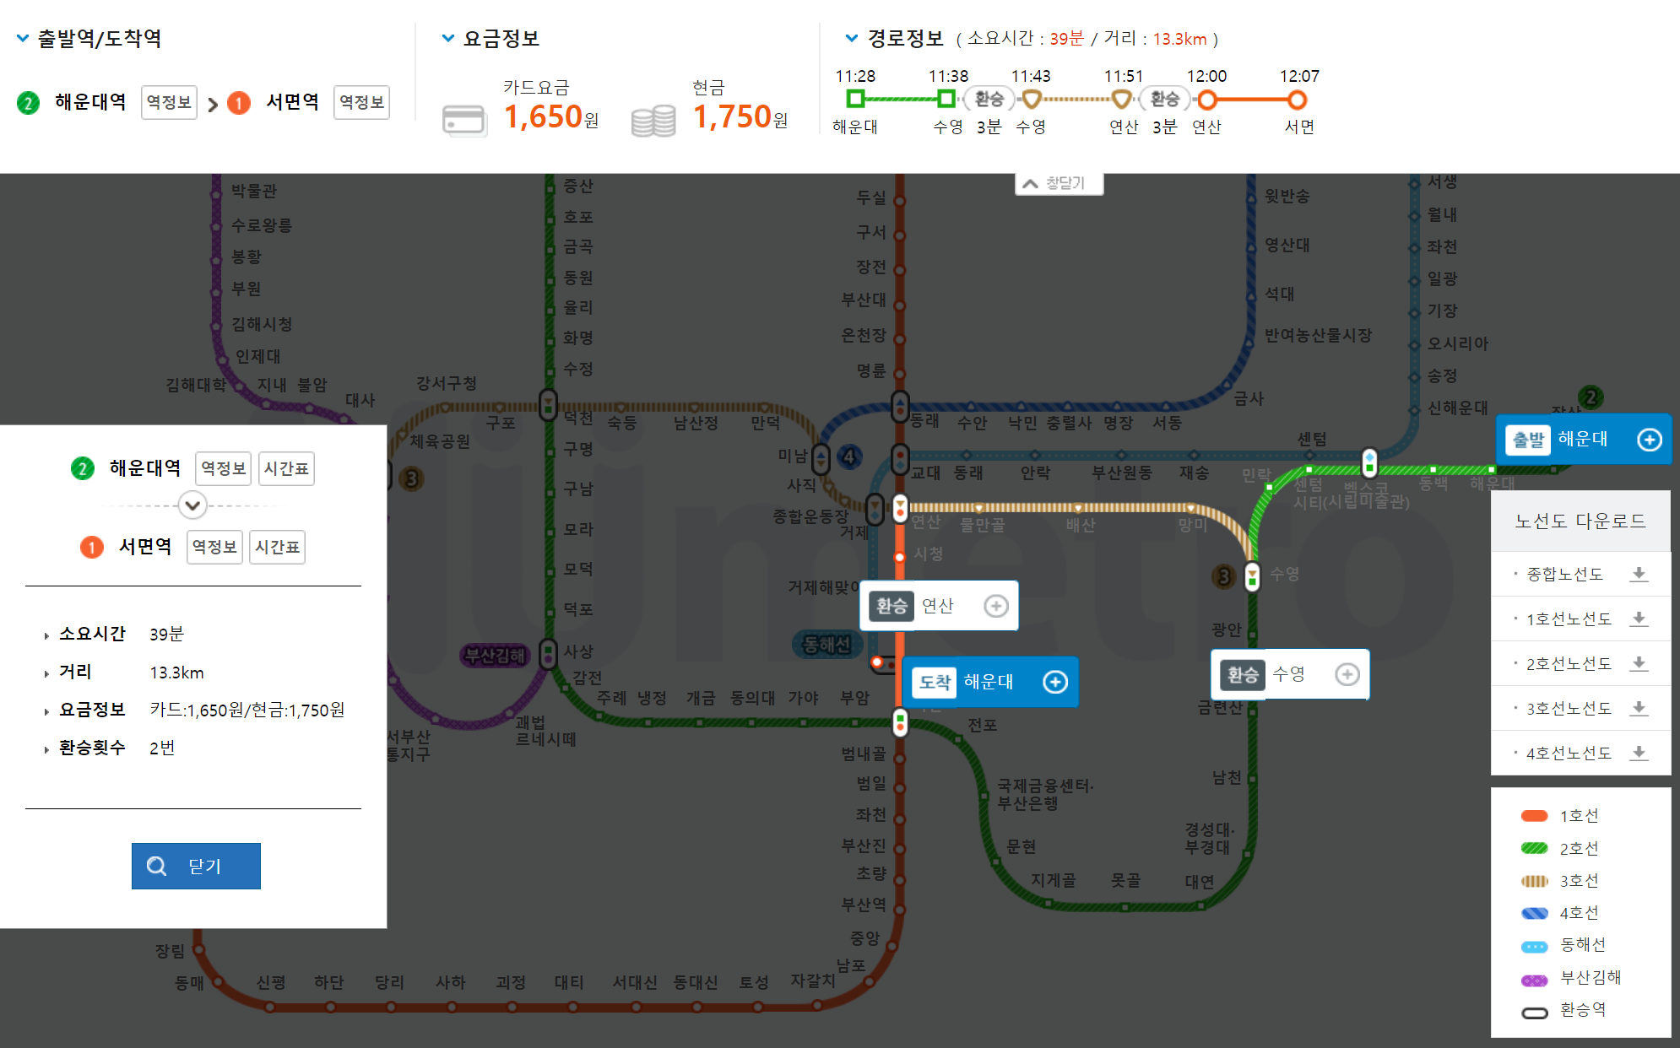Download the 1호선노선도 file
Viewport: 1680px width, 1048px height.
(1638, 619)
